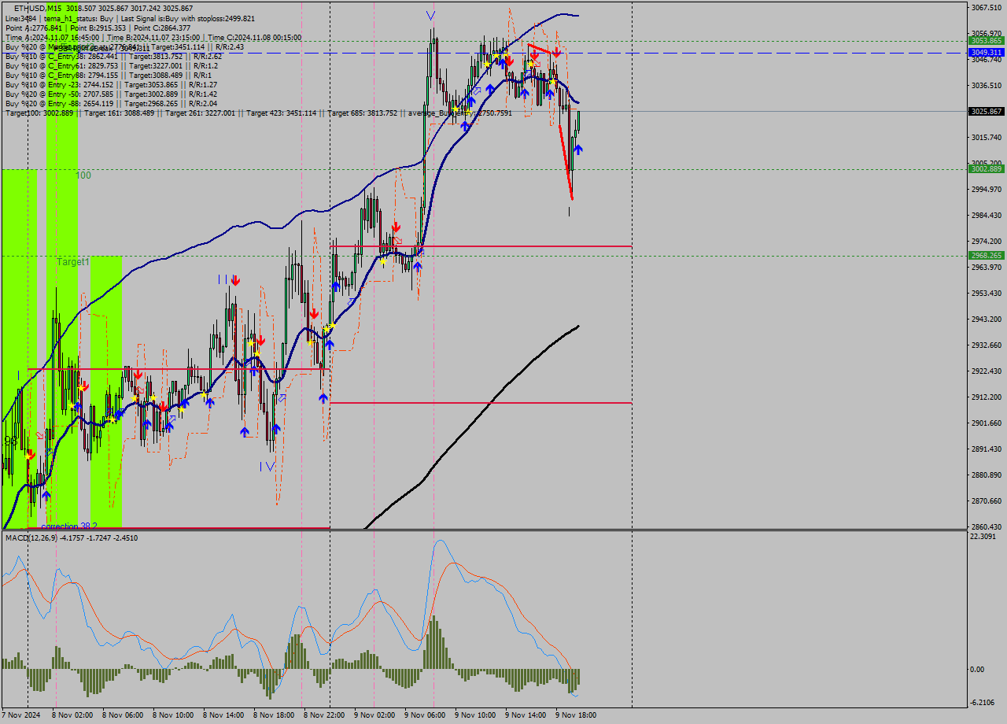Click the 2922.430 price axis value
This screenshot has width=1007, height=724.
pos(987,371)
